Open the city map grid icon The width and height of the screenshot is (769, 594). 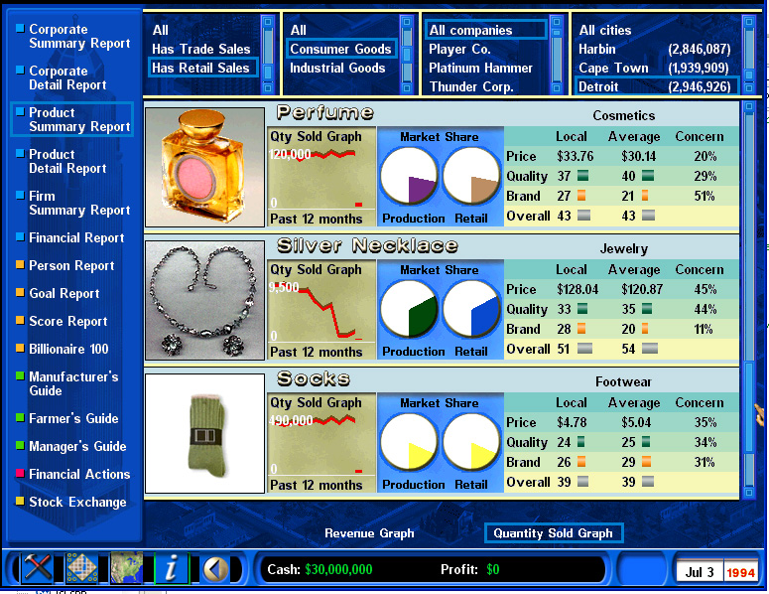tap(81, 568)
